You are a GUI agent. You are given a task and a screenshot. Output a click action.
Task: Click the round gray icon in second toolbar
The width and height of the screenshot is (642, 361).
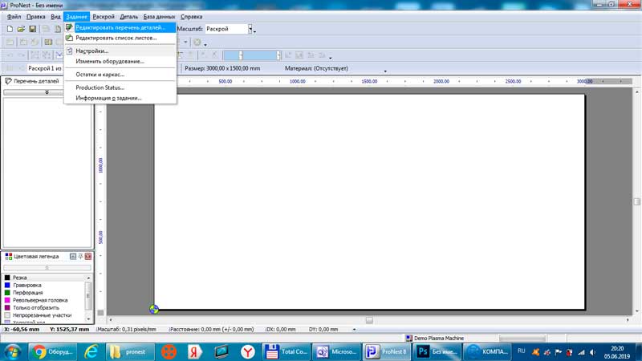197,43
